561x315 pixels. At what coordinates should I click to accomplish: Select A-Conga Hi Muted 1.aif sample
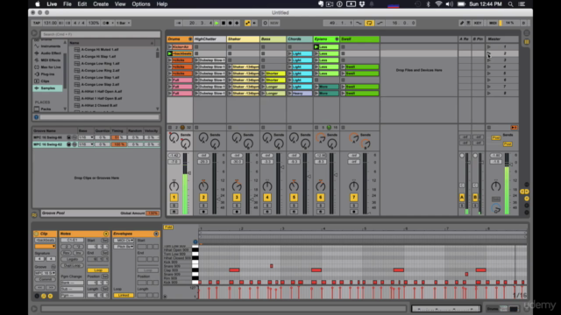coord(99,49)
